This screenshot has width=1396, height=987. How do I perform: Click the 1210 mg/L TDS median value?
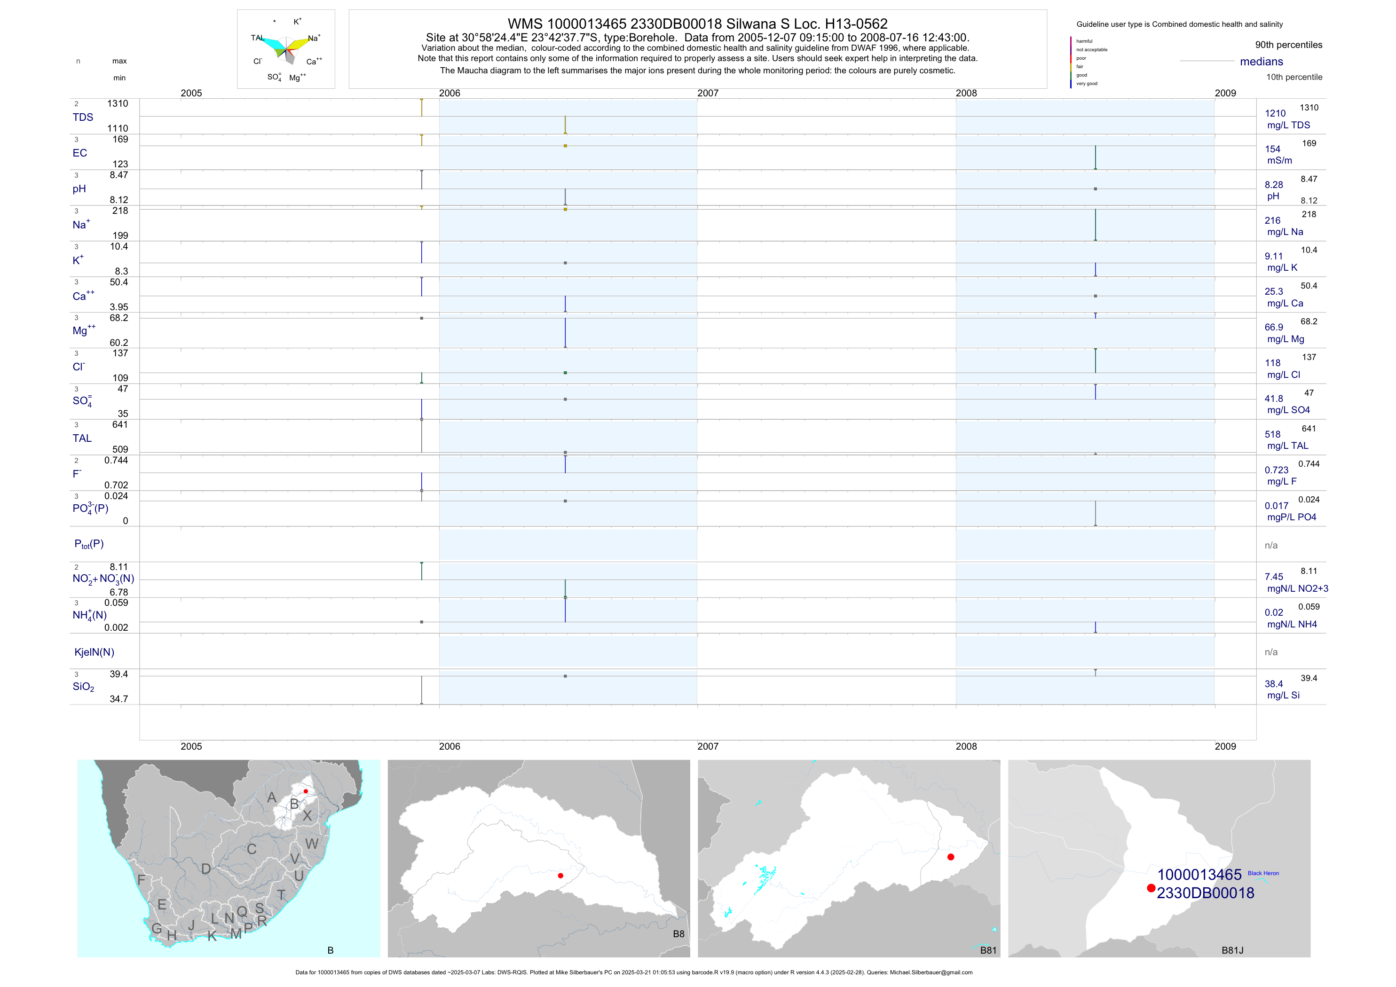pos(1275,114)
